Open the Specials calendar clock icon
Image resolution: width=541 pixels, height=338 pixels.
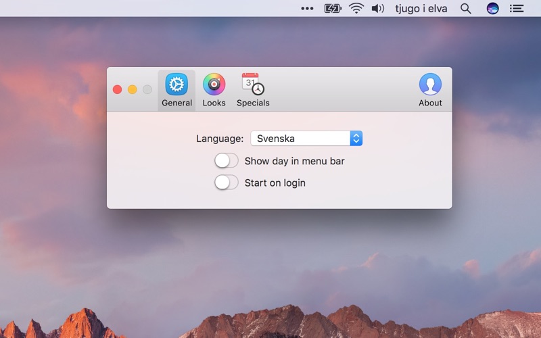pos(253,84)
